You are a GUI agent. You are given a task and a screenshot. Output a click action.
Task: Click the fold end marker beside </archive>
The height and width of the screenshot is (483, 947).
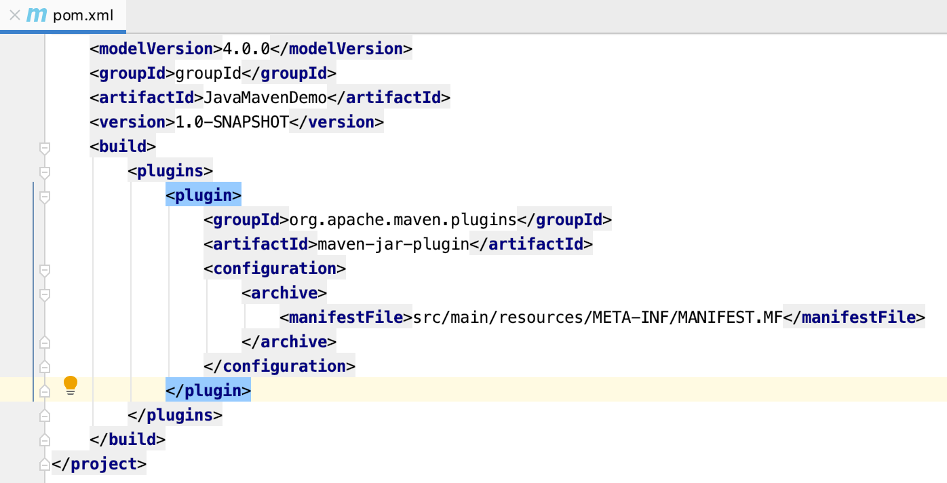(45, 342)
